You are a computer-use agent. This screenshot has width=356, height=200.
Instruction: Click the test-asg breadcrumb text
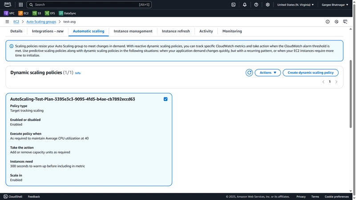pyautogui.click(x=69, y=21)
